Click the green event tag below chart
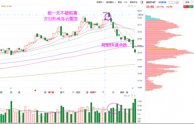 (11, 92)
